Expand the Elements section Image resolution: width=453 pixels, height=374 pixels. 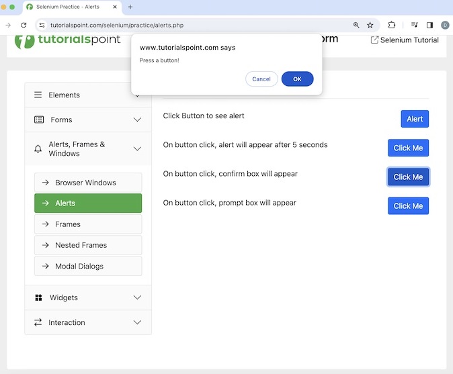coord(88,95)
